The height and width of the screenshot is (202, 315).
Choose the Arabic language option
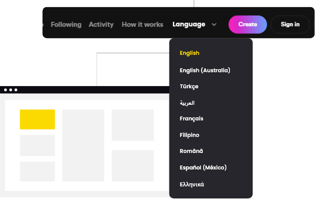click(187, 103)
